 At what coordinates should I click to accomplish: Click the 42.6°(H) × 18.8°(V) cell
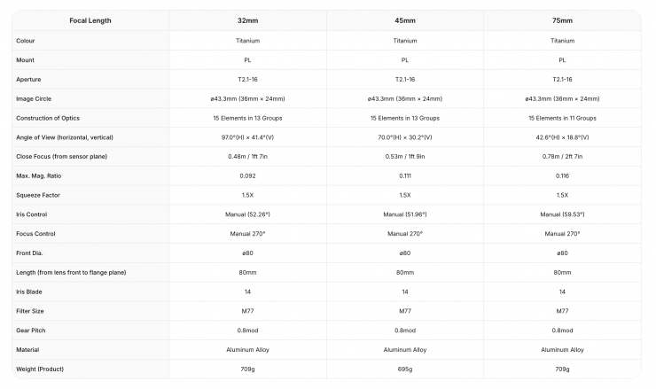(562, 137)
